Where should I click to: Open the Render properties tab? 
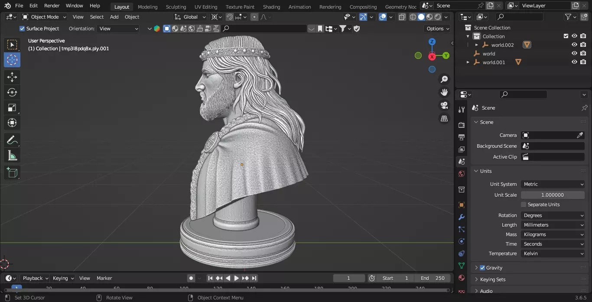pos(462,125)
